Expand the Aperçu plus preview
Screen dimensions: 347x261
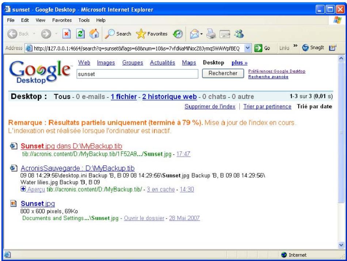(x=23, y=189)
